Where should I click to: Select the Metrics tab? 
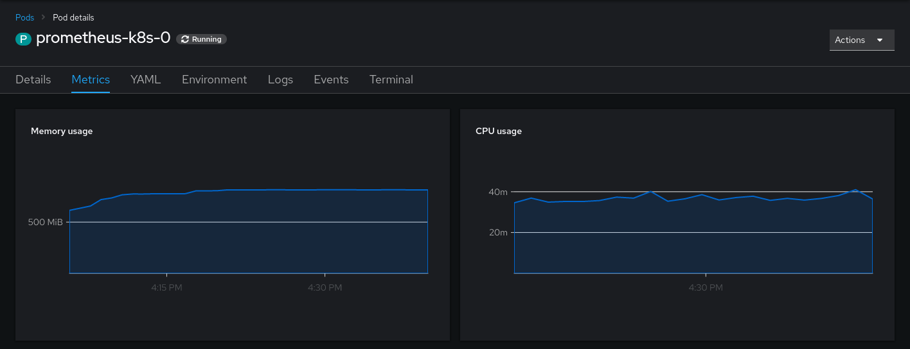click(91, 80)
